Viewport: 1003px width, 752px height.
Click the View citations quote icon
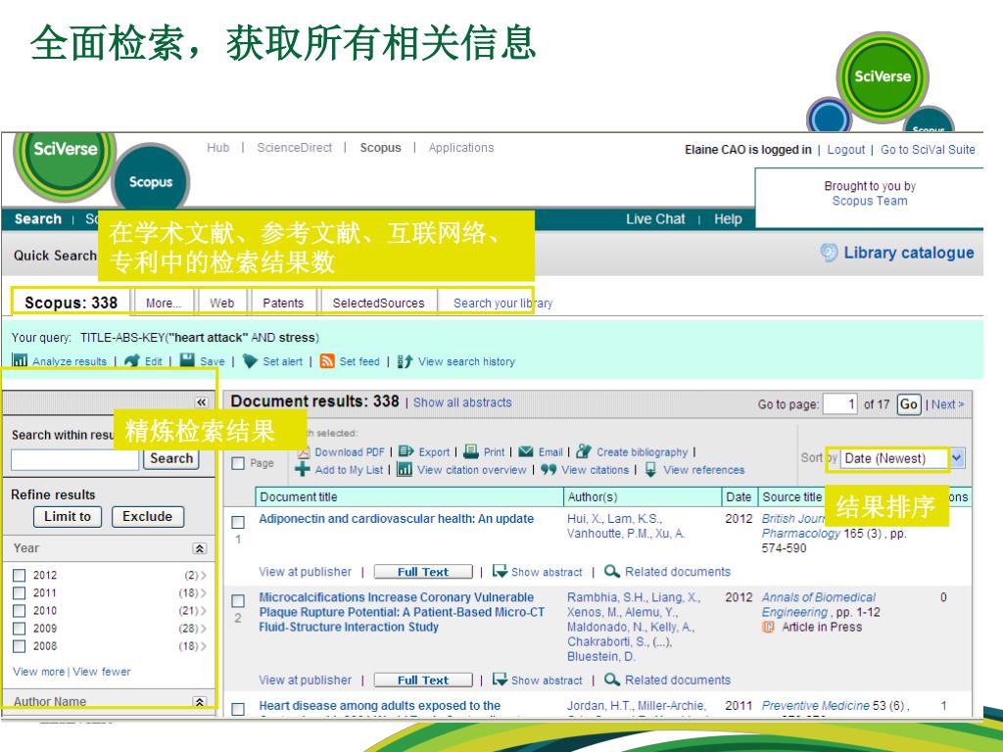click(x=549, y=469)
